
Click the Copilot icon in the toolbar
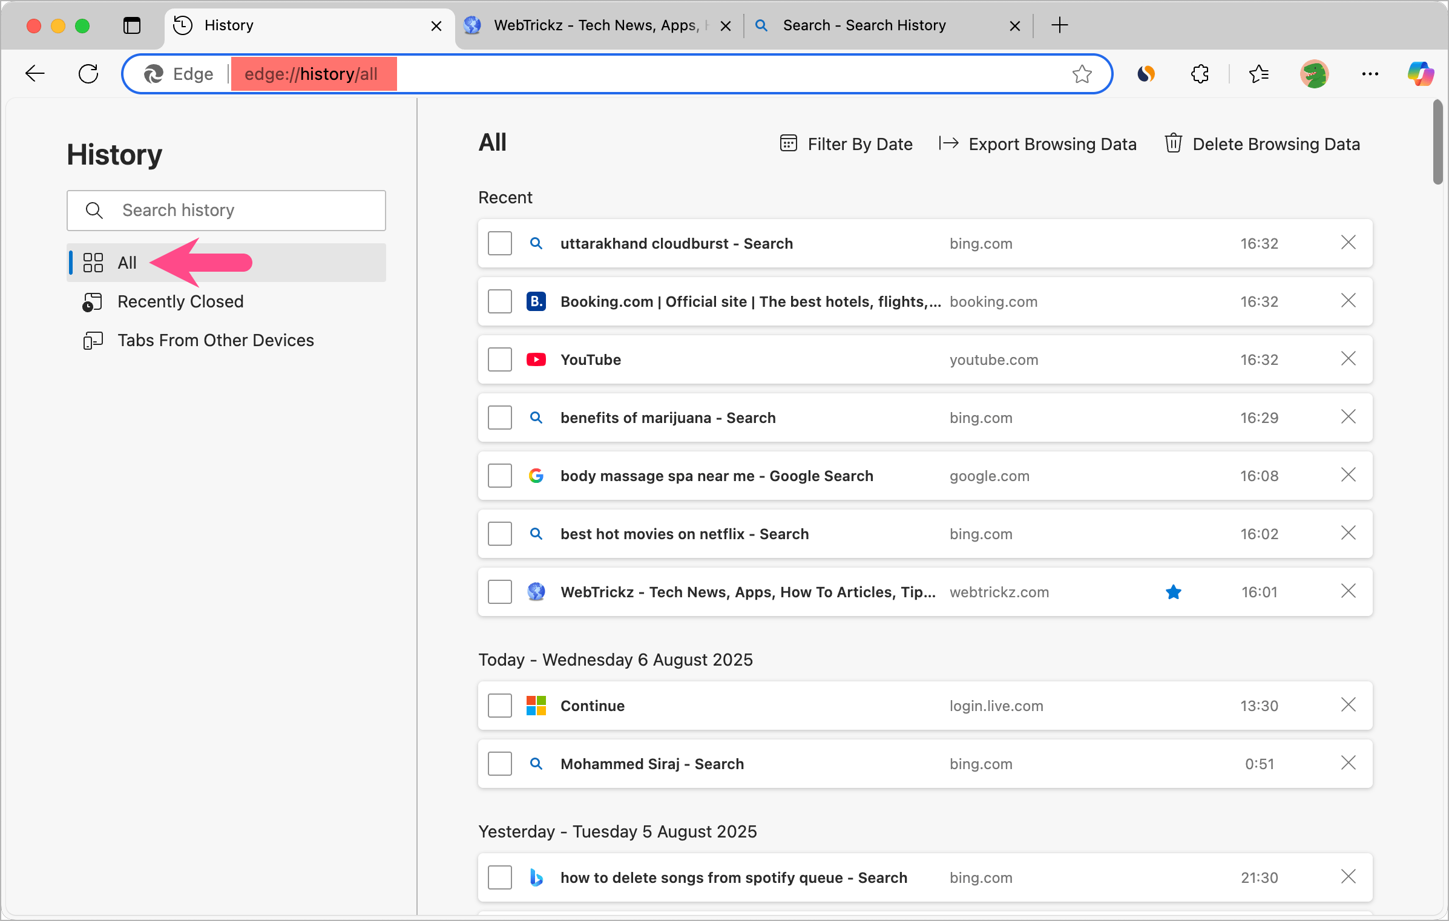coord(1420,74)
